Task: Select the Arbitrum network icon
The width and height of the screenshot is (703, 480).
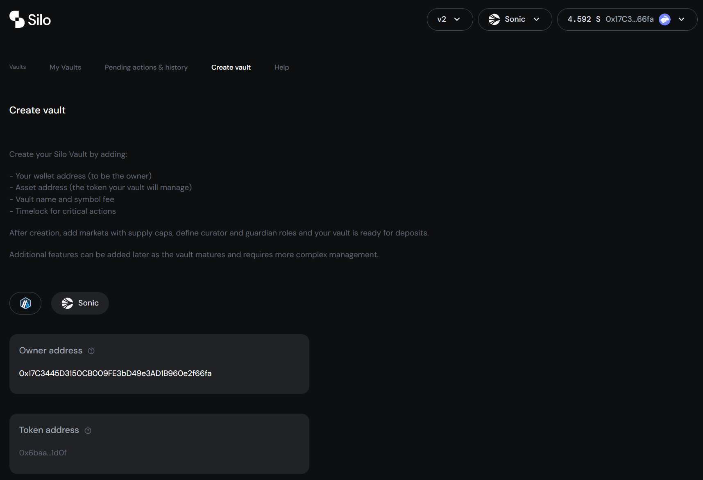Action: click(25, 303)
